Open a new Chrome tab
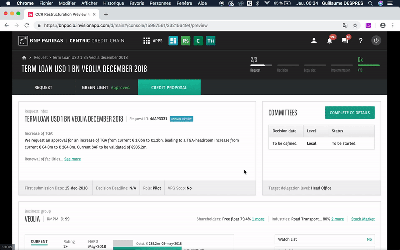Viewport: 400px width, 250px height. point(106,15)
